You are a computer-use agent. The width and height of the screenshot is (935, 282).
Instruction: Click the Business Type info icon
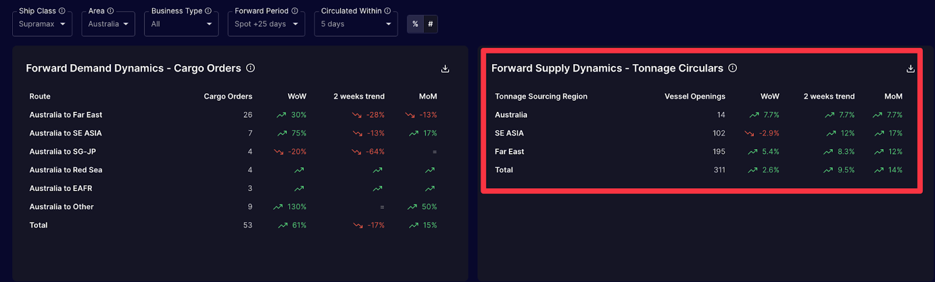tap(208, 11)
